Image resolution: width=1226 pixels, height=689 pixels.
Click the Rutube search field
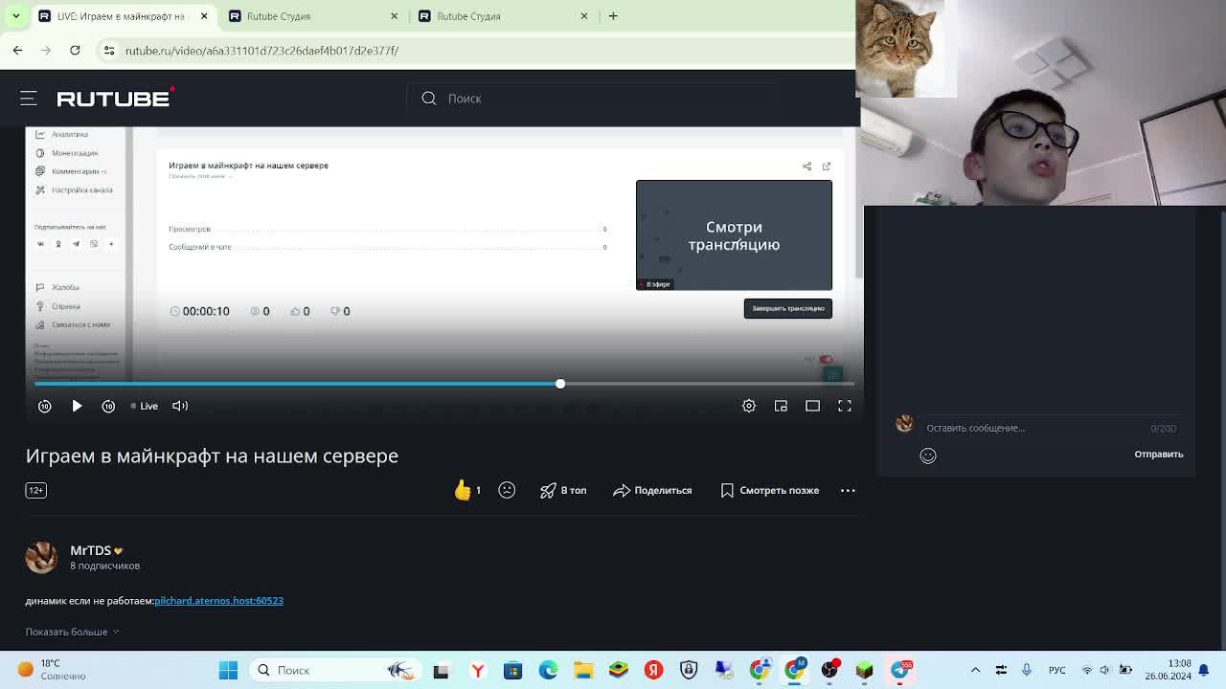(594, 98)
